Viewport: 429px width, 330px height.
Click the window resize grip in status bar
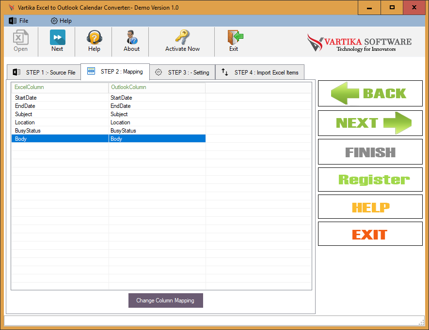(x=421, y=322)
